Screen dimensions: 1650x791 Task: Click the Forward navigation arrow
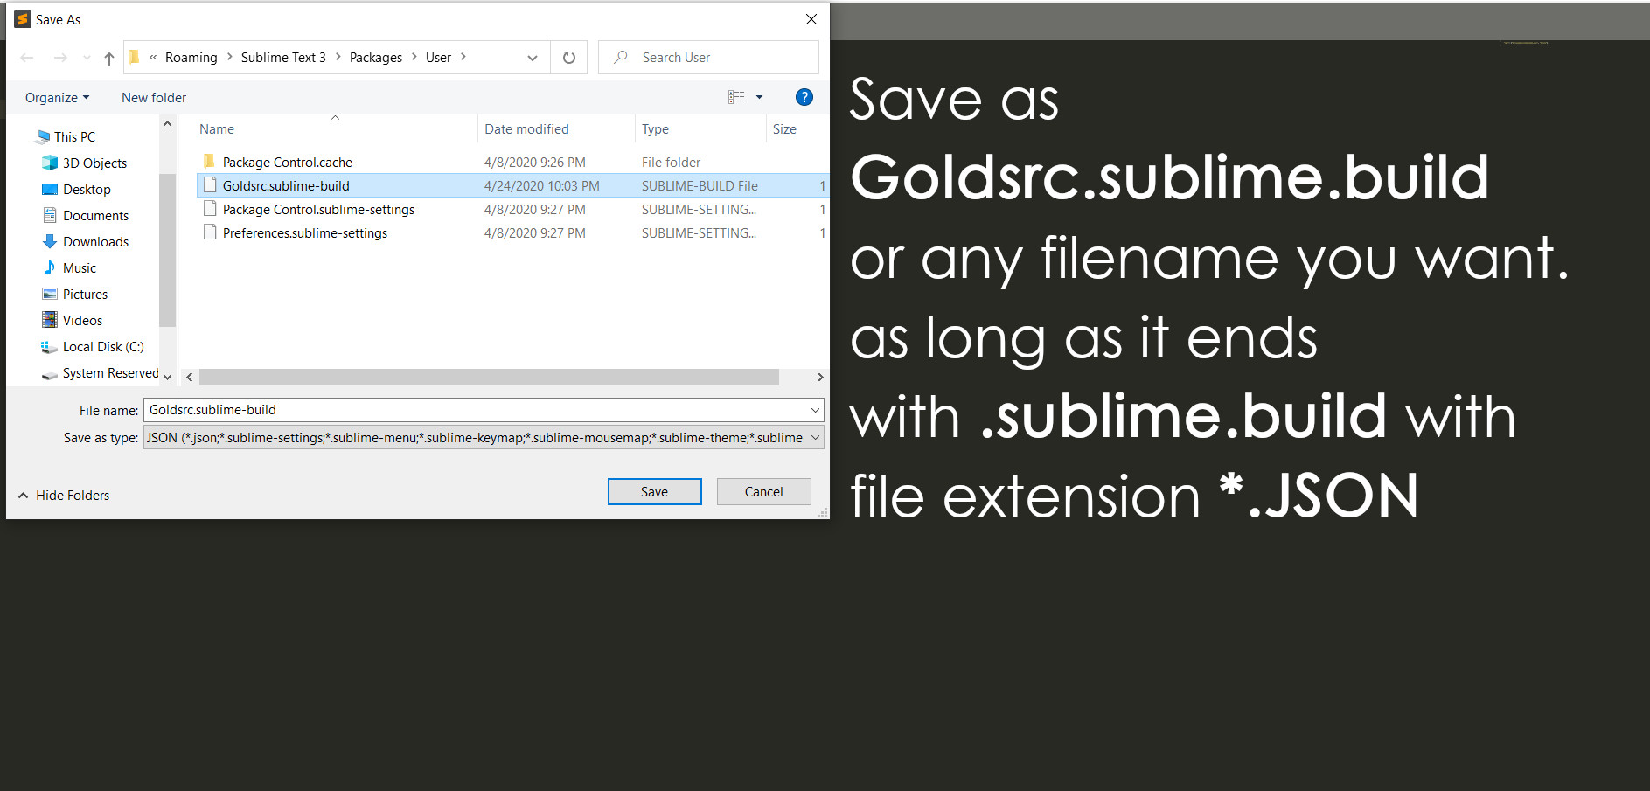59,57
